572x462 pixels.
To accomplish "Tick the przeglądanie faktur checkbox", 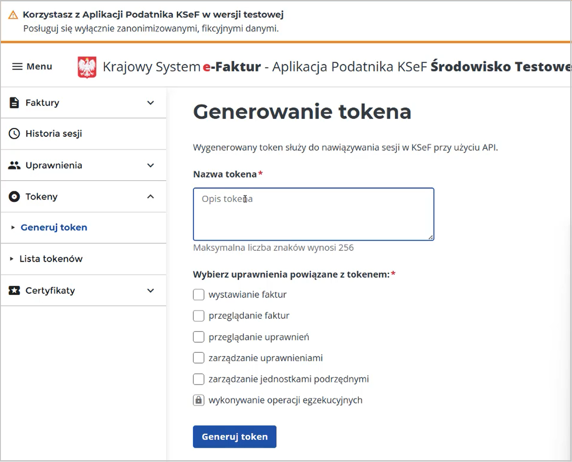I will coord(199,316).
